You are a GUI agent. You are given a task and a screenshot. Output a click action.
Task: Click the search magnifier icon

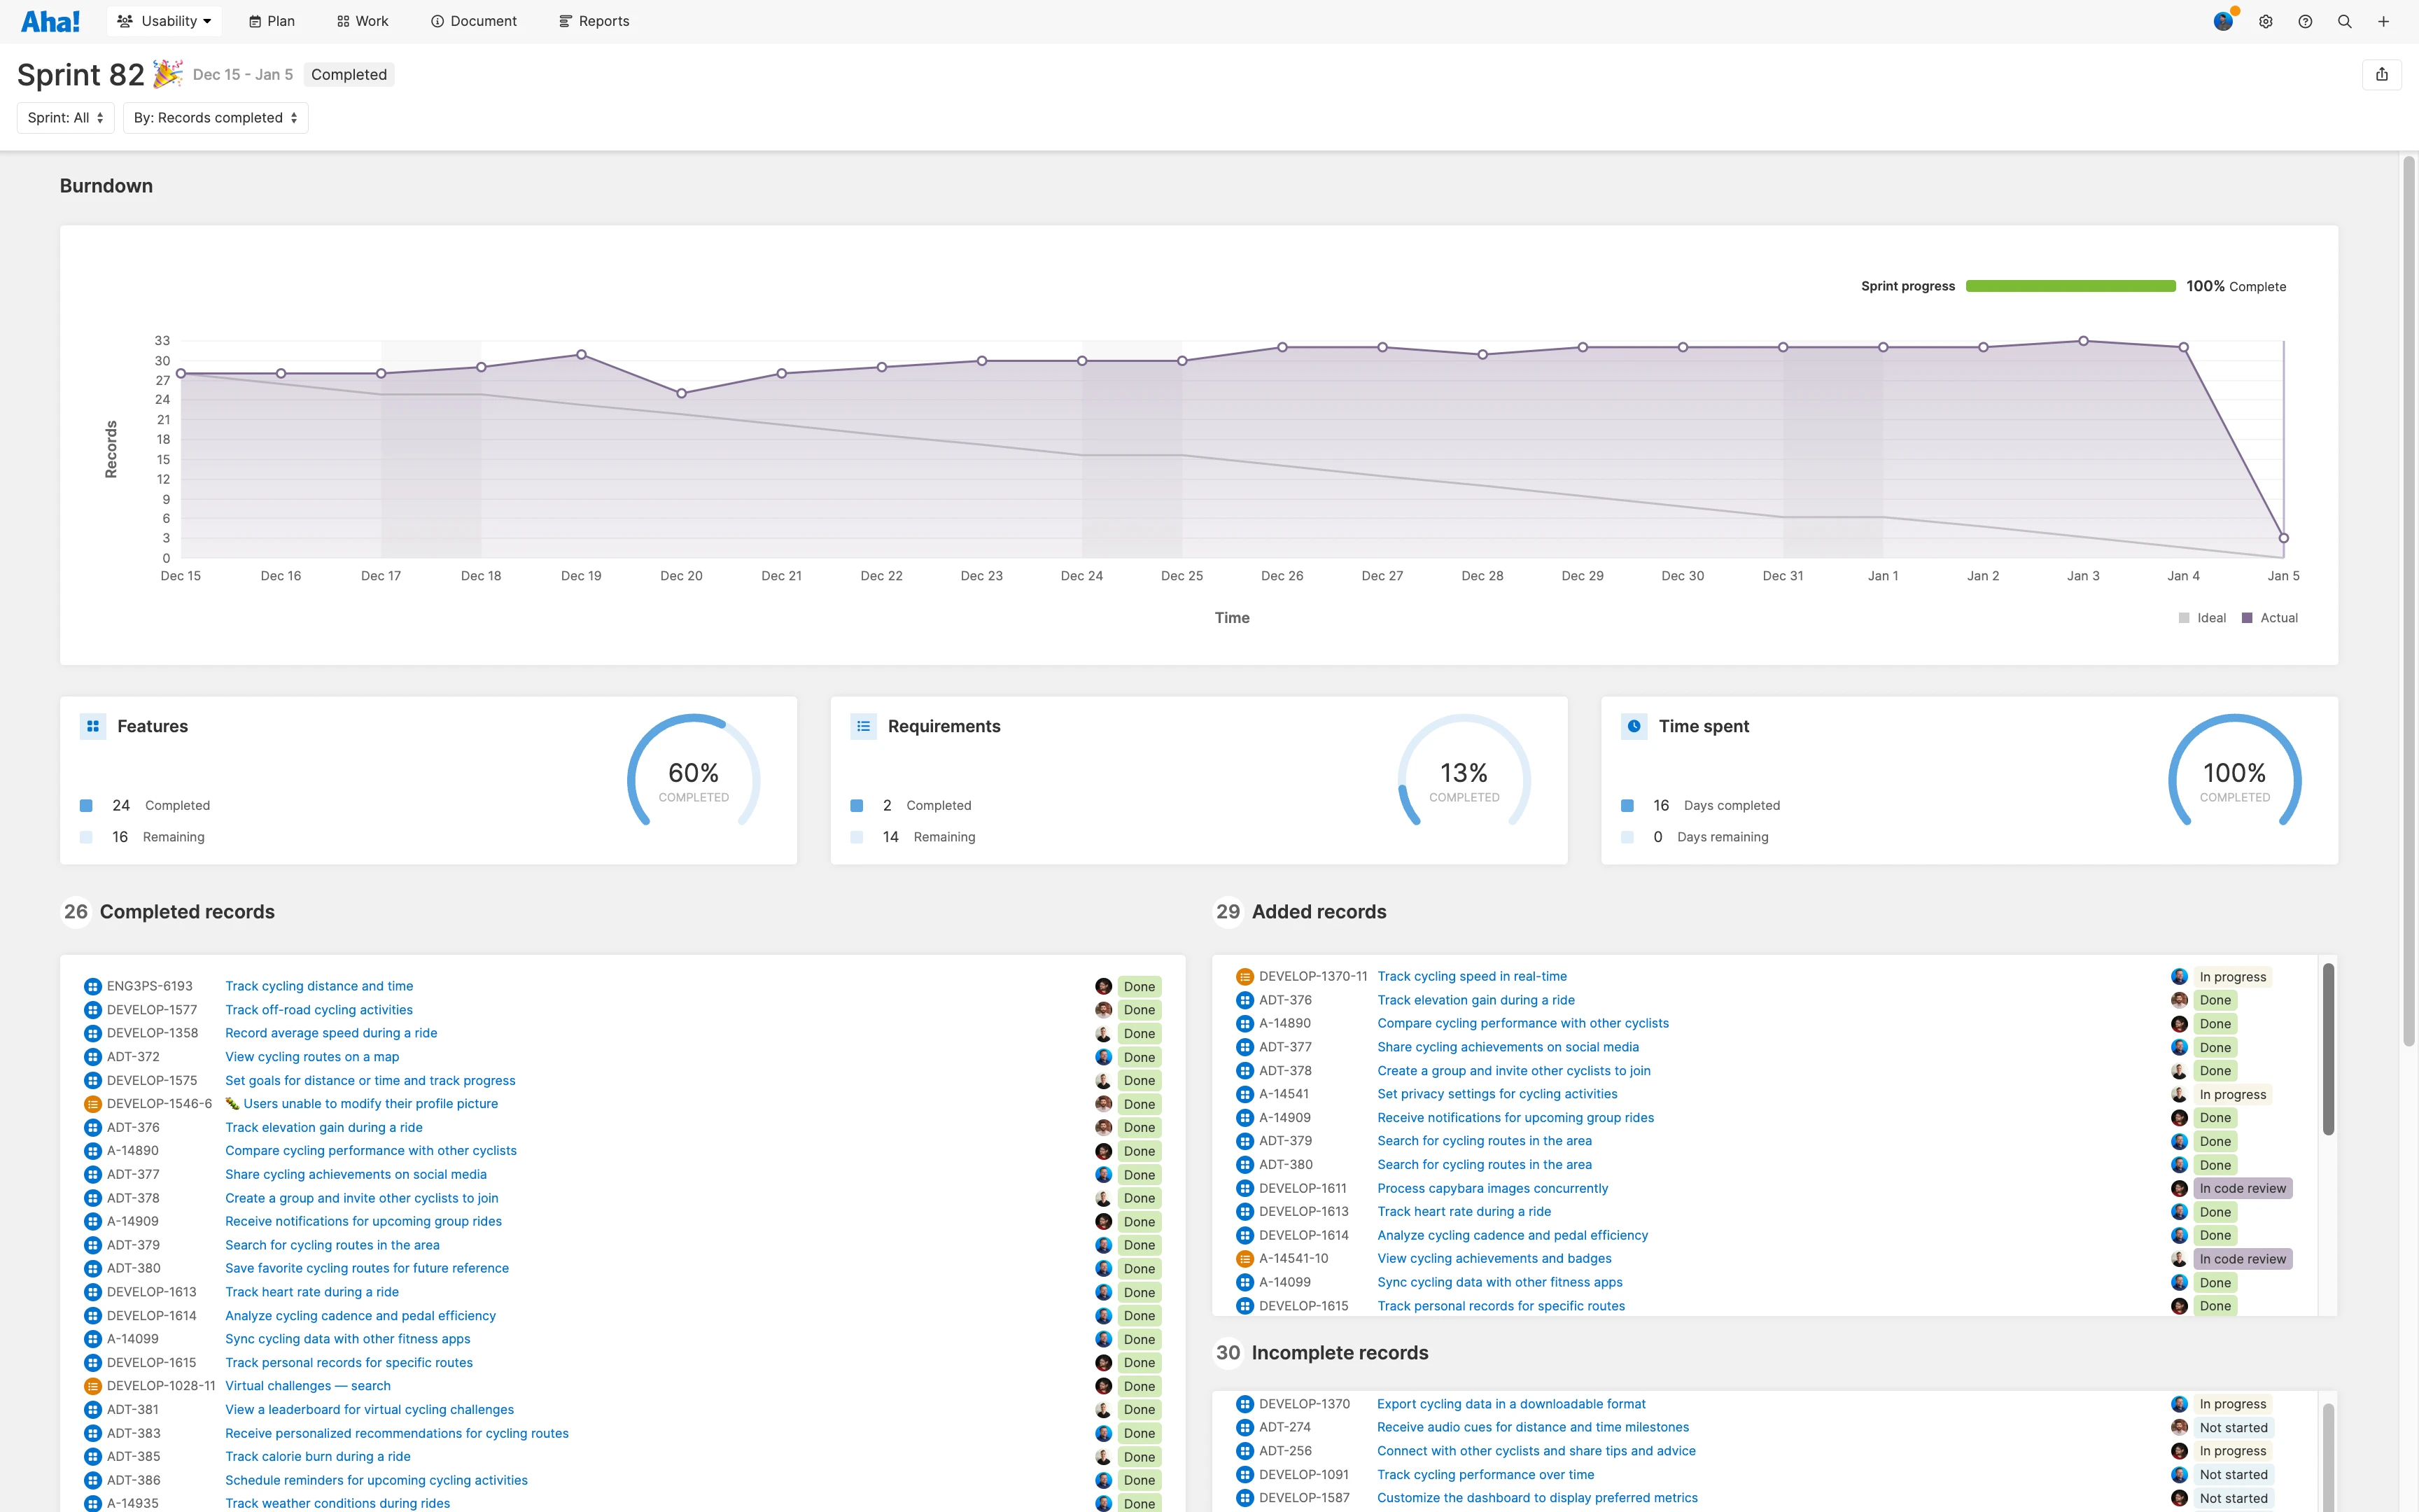[x=2344, y=21]
